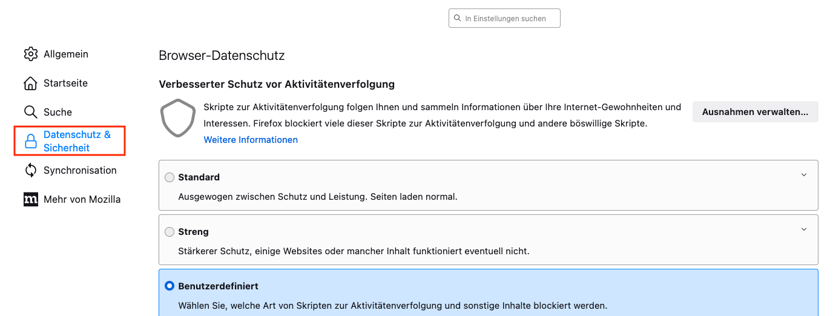Screen dimensions: 833x316
Task: Select the Standard protection radio button
Action: (x=170, y=177)
